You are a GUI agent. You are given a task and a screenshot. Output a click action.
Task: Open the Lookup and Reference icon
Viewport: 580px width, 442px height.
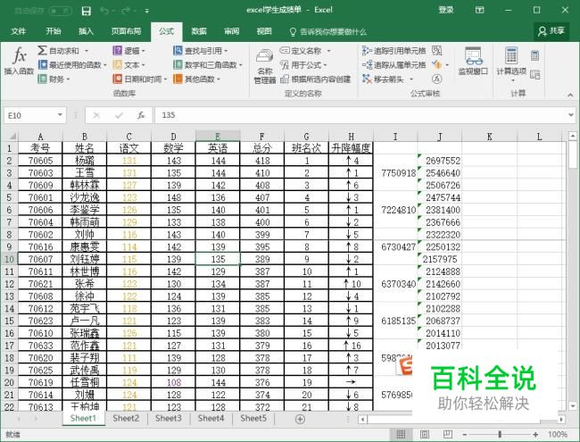(178, 50)
